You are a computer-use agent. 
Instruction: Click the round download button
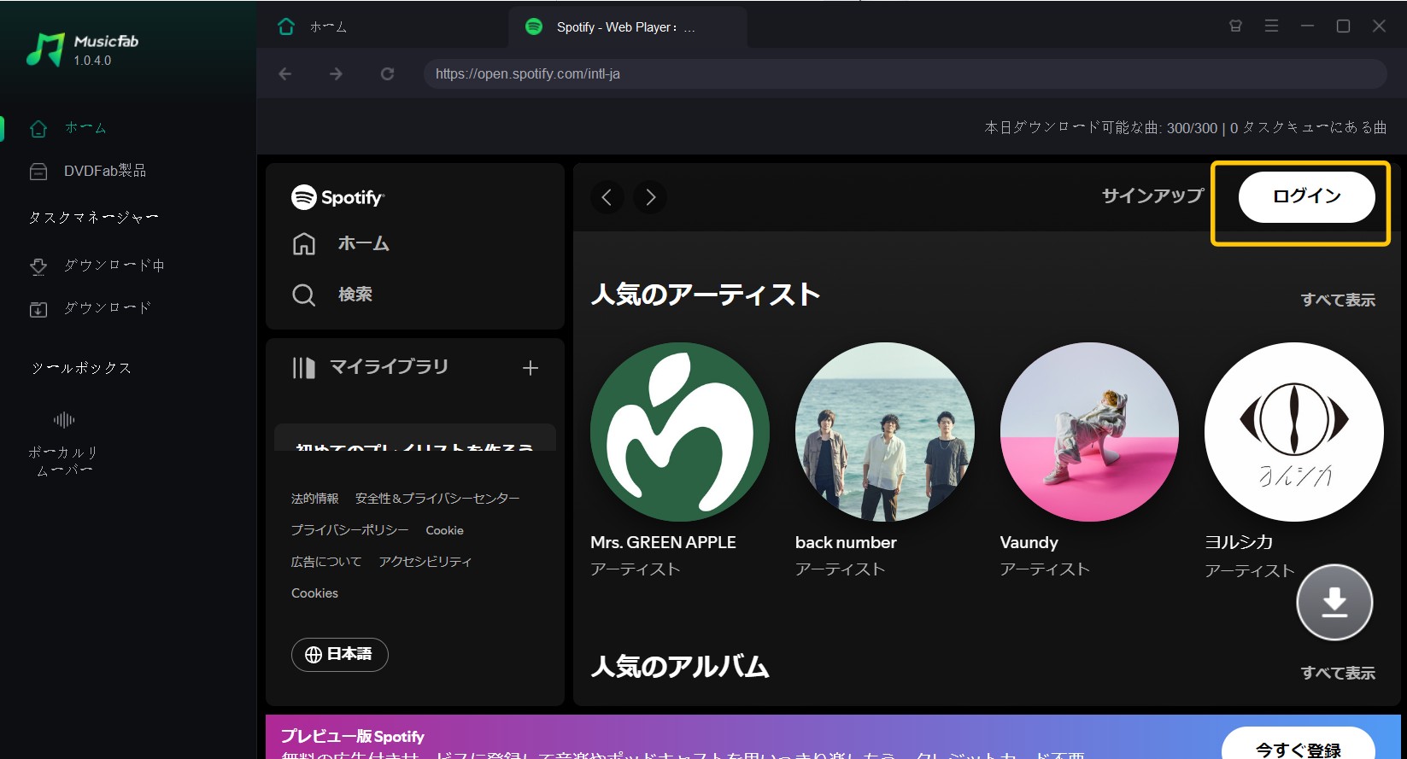[x=1334, y=603]
